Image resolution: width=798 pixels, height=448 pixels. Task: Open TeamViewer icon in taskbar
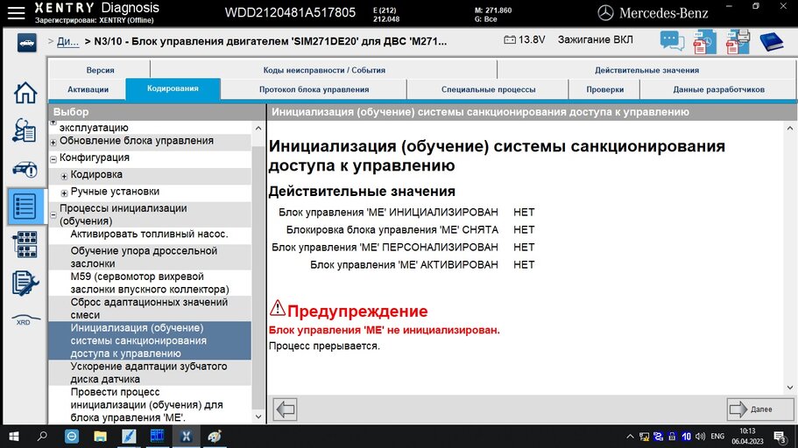72,437
